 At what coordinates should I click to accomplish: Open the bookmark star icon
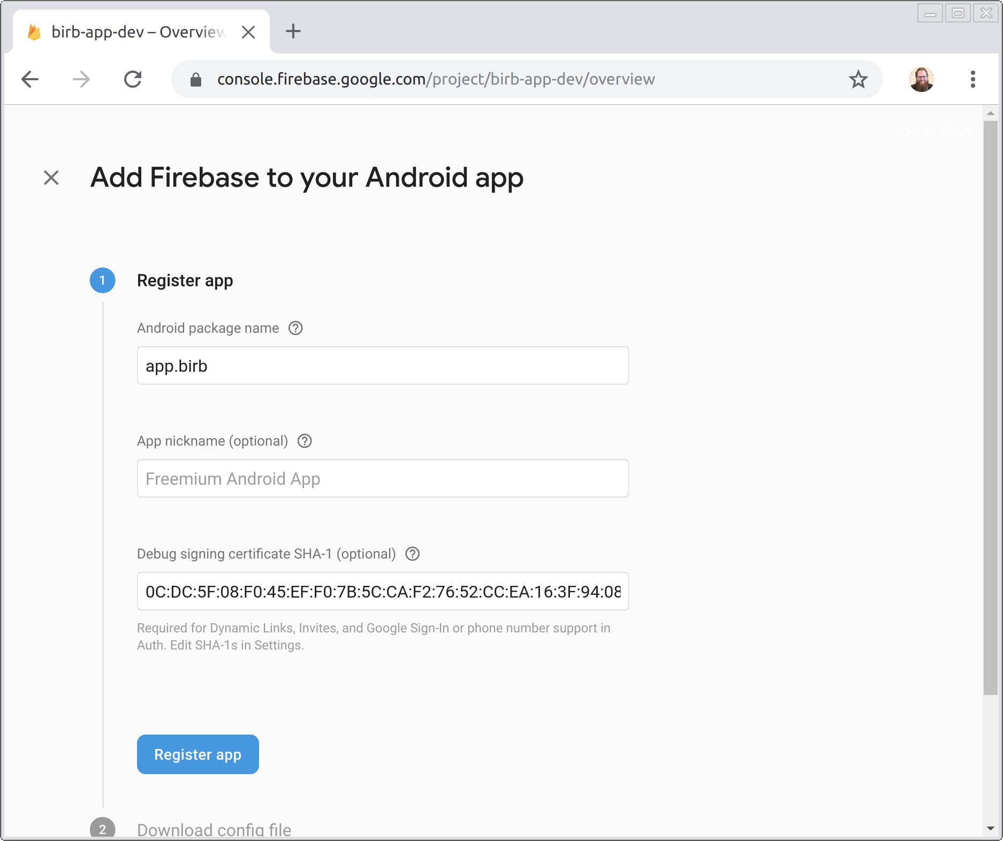[858, 79]
